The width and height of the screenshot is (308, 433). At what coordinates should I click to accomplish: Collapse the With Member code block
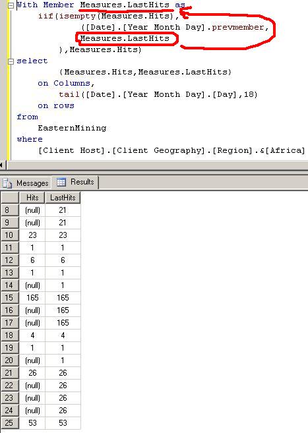point(11,5)
